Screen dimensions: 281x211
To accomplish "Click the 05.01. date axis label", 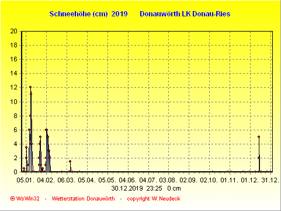I will pos(26,180).
